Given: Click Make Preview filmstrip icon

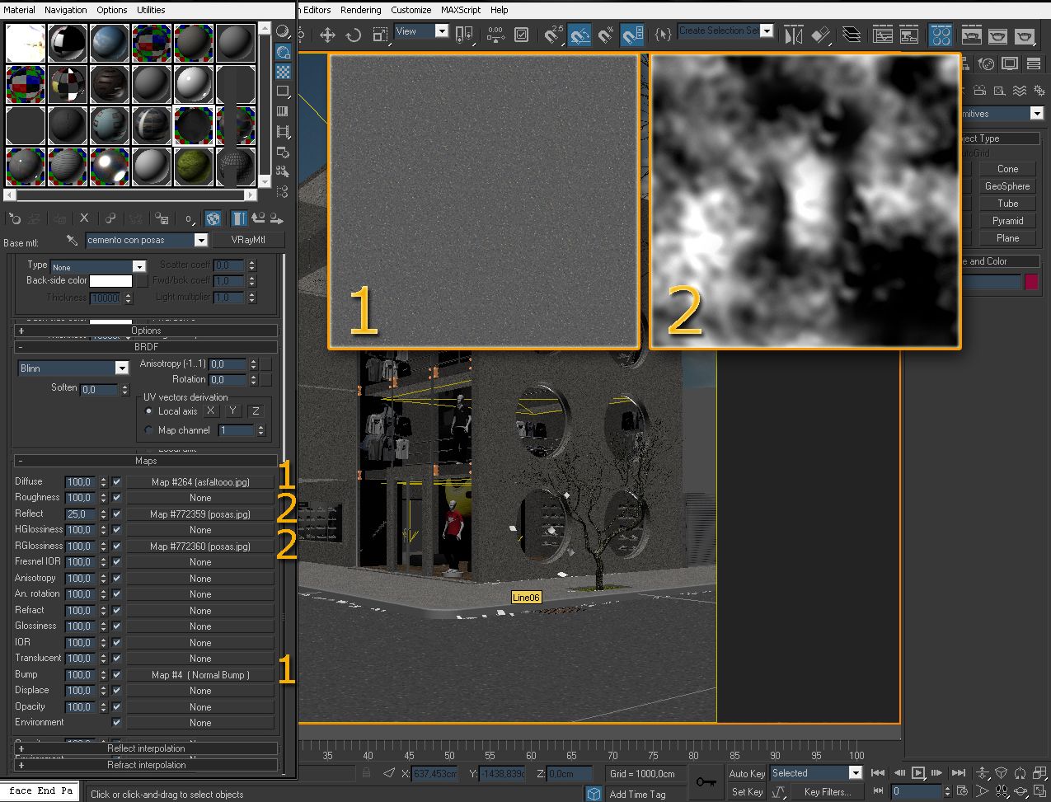Looking at the screenshot, I should pos(283,132).
